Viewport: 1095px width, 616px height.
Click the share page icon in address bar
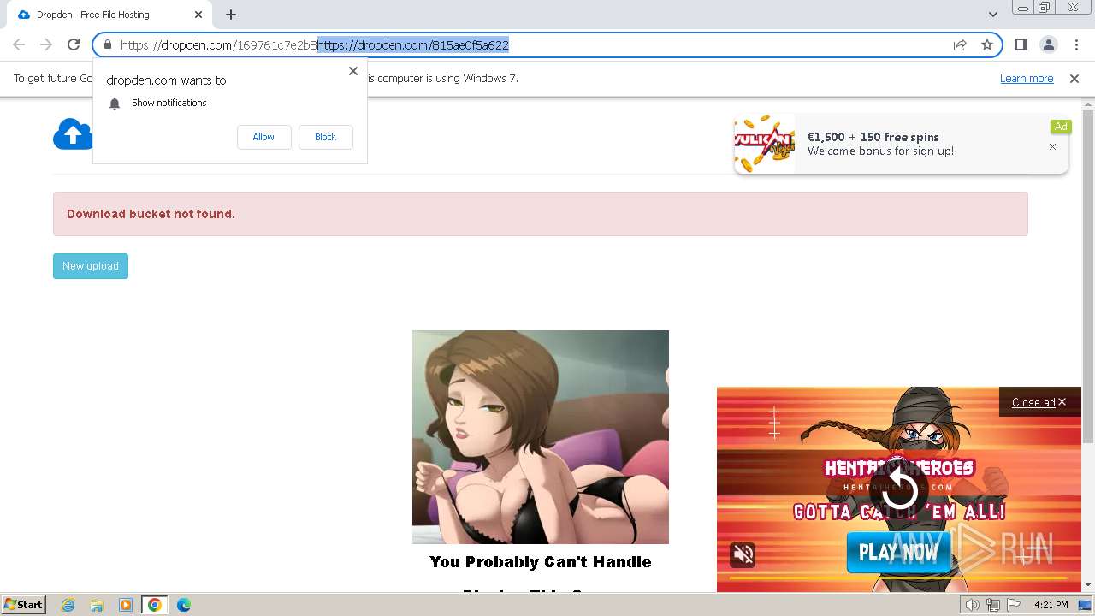(960, 44)
